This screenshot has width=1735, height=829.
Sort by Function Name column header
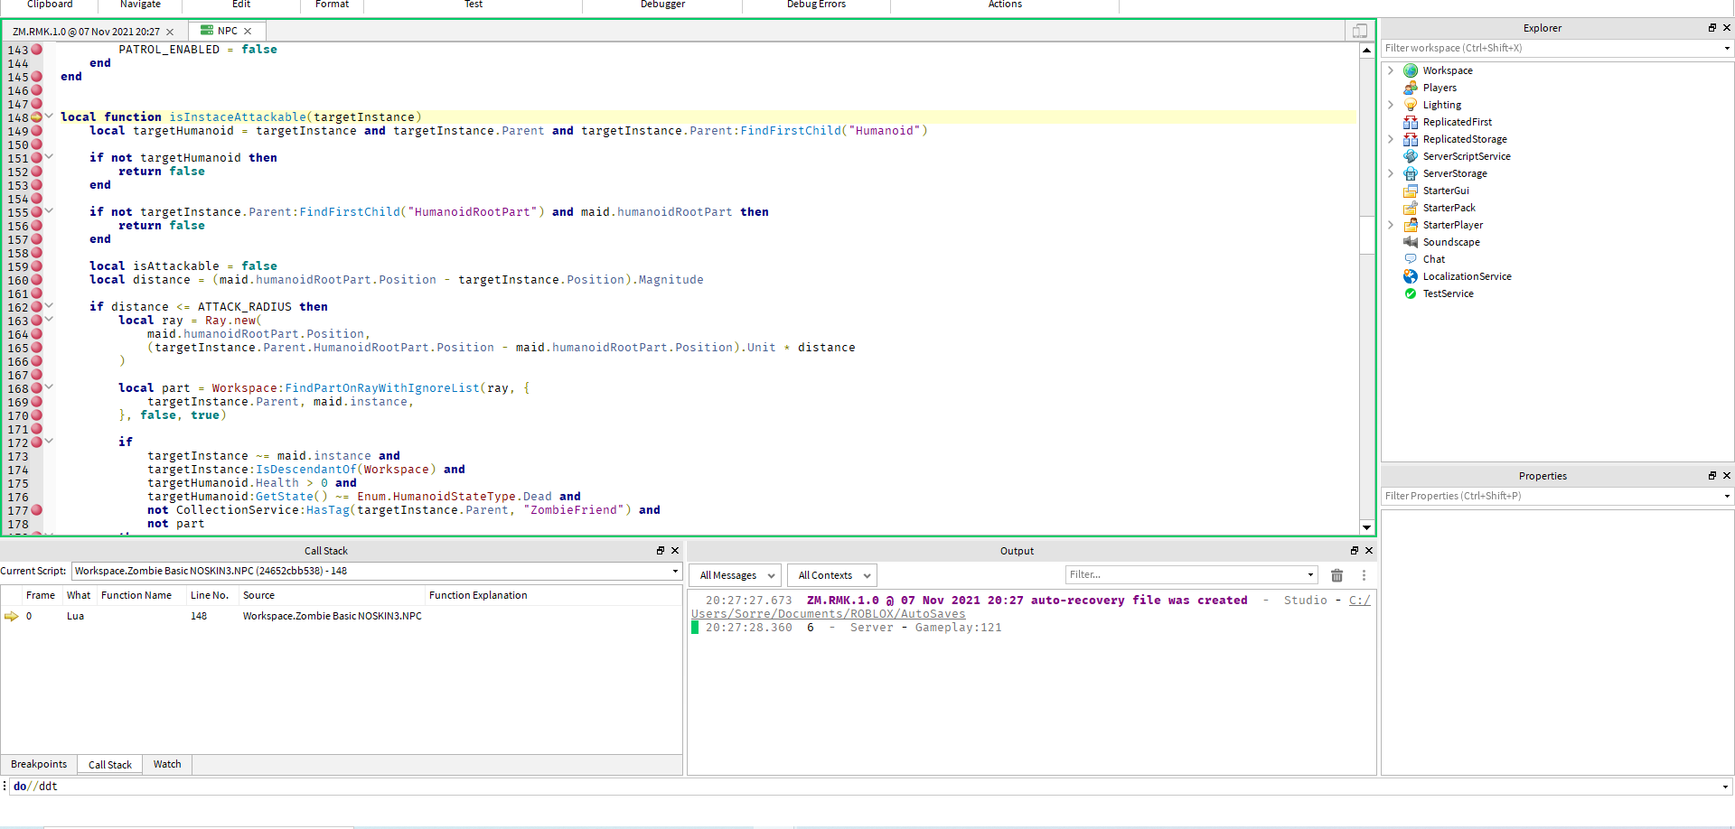click(x=136, y=595)
